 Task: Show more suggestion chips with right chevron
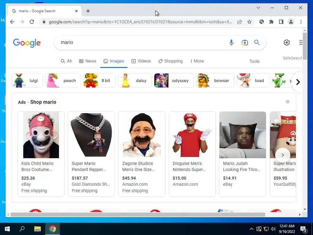point(298,82)
